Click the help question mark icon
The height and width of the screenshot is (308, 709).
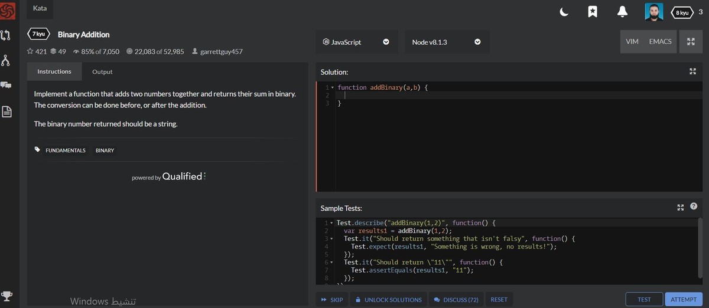tap(694, 207)
